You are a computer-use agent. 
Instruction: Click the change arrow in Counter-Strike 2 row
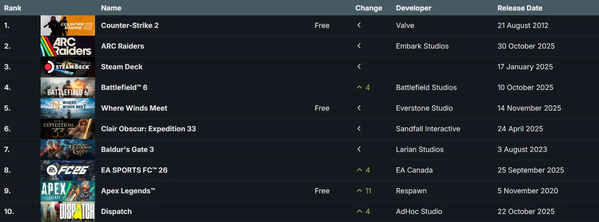[x=359, y=25]
